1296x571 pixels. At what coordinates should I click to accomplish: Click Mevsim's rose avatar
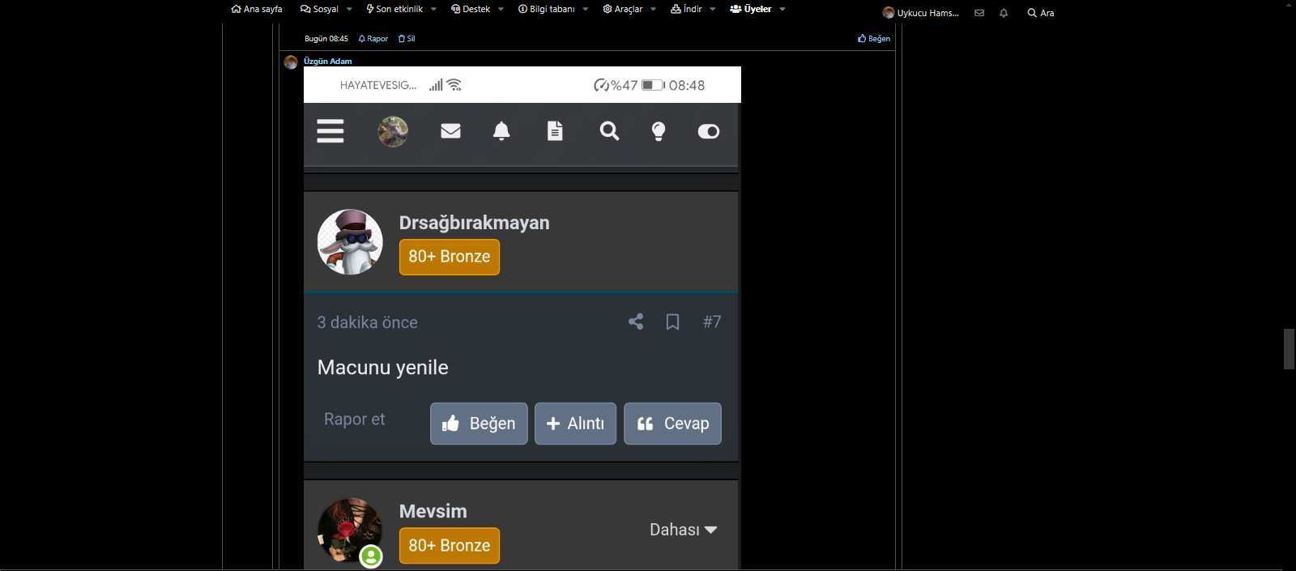click(350, 531)
